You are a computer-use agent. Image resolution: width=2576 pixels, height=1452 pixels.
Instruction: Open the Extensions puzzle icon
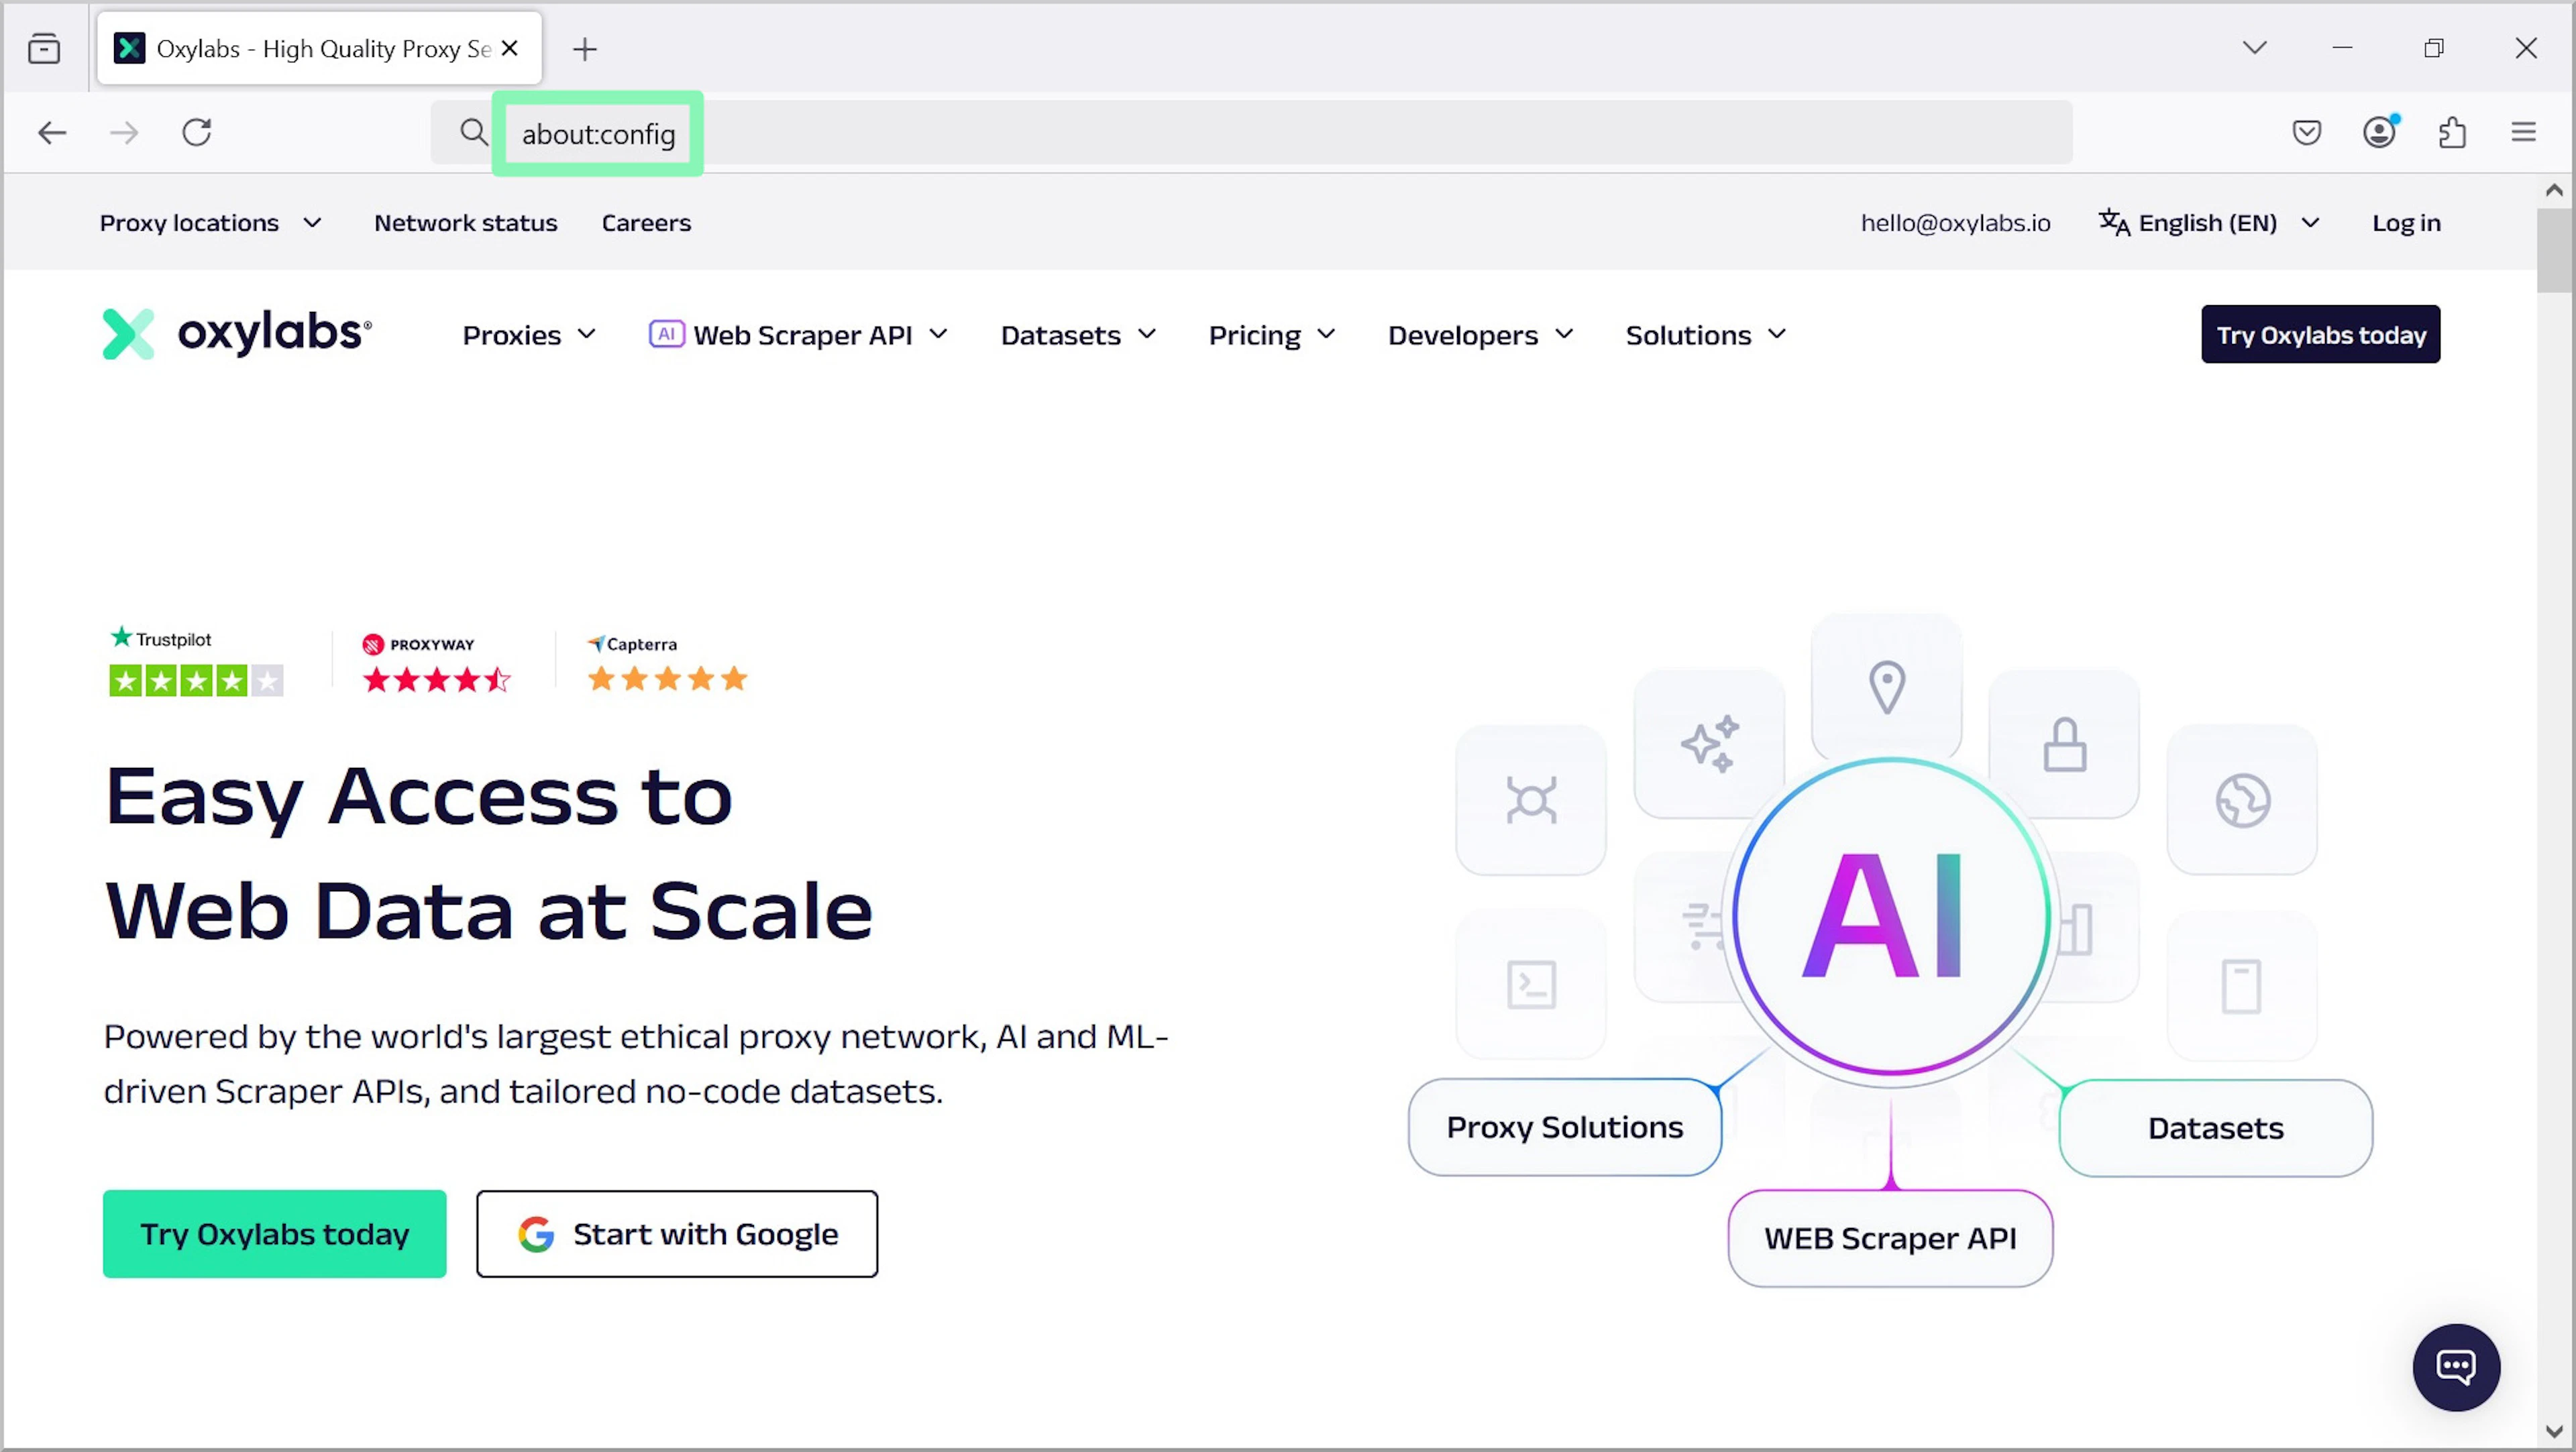(x=2452, y=132)
